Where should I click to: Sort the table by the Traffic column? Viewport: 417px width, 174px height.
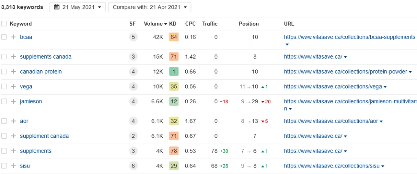coord(210,24)
